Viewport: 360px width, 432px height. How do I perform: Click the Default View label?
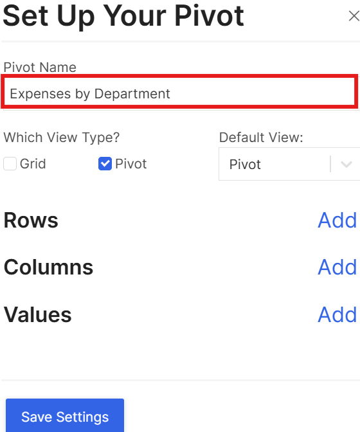[261, 137]
